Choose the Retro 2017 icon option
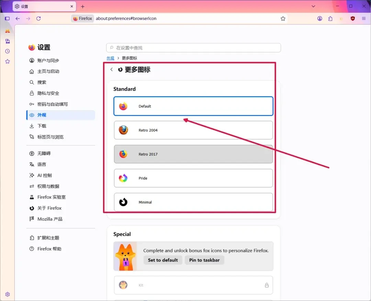The height and width of the screenshot is (301, 371). point(193,154)
